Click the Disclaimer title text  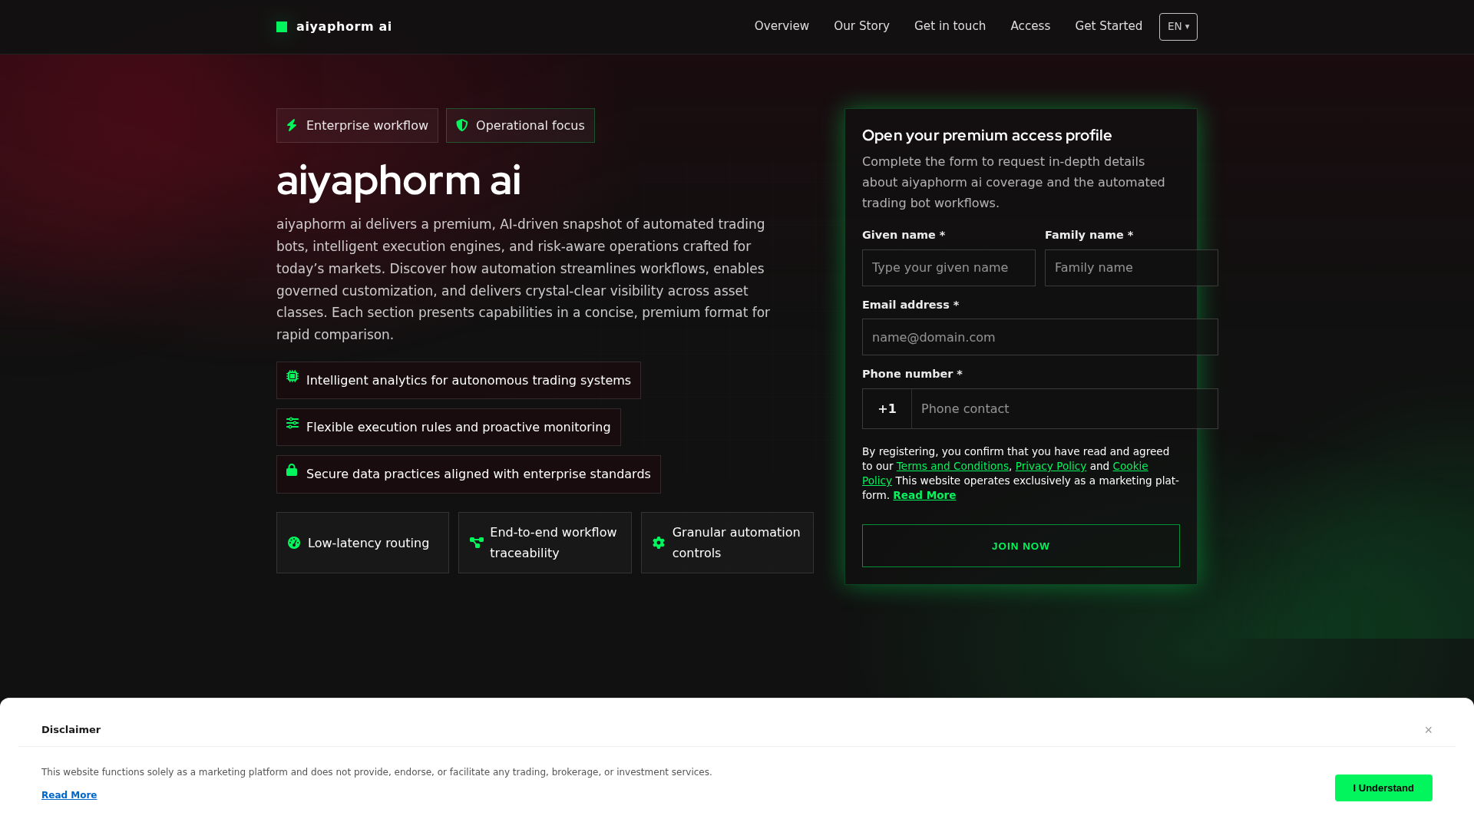(x=71, y=730)
